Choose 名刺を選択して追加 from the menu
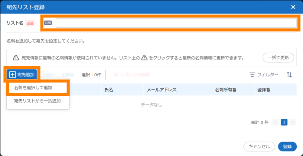The image size is (303, 156). coord(37,87)
